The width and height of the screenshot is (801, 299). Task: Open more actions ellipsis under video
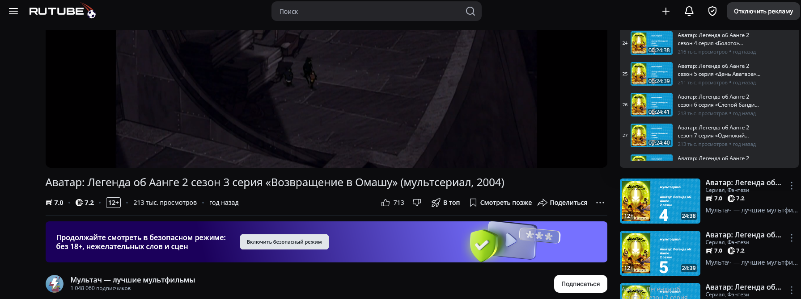[x=600, y=203]
